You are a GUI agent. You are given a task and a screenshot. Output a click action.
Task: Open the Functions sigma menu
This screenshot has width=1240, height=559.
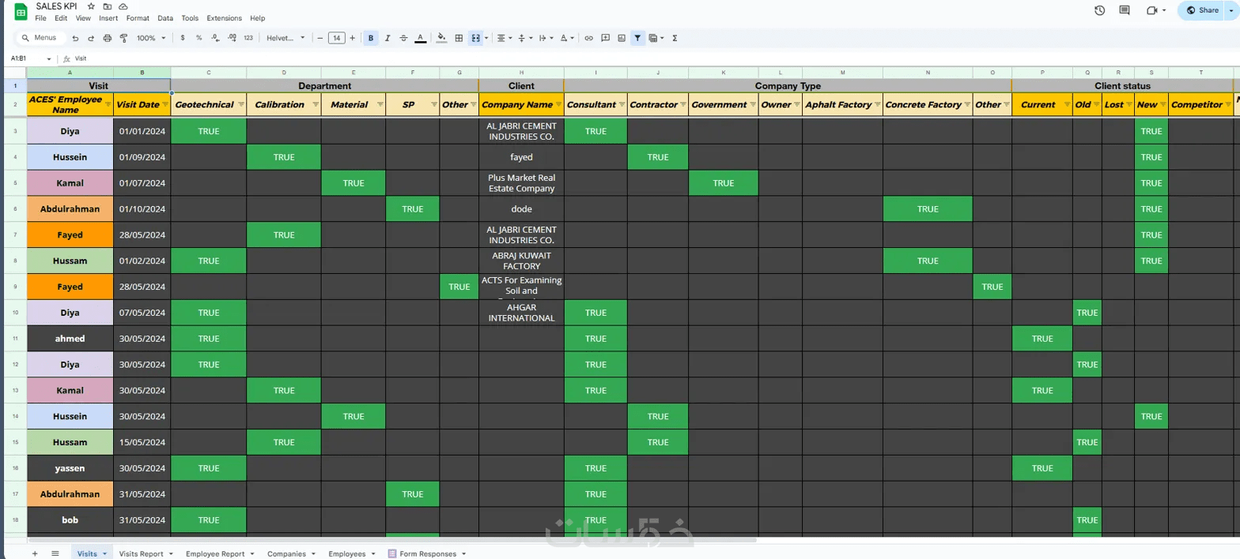tap(675, 38)
